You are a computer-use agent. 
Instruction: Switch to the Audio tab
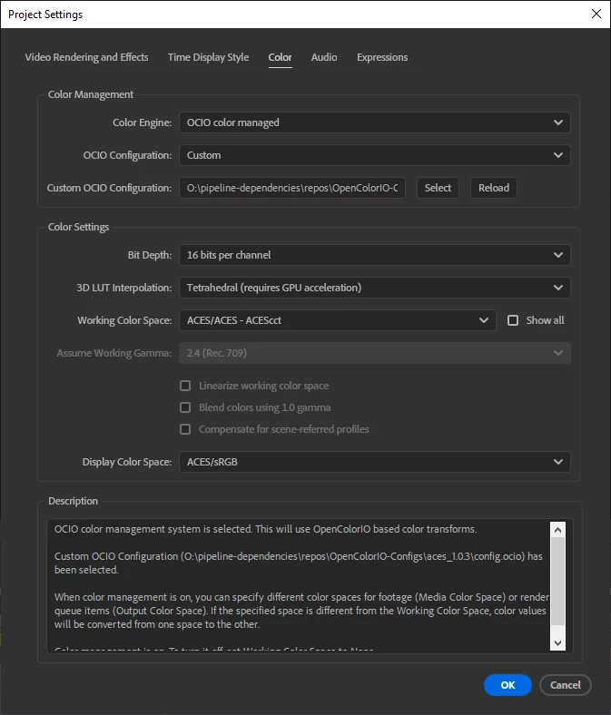(324, 57)
